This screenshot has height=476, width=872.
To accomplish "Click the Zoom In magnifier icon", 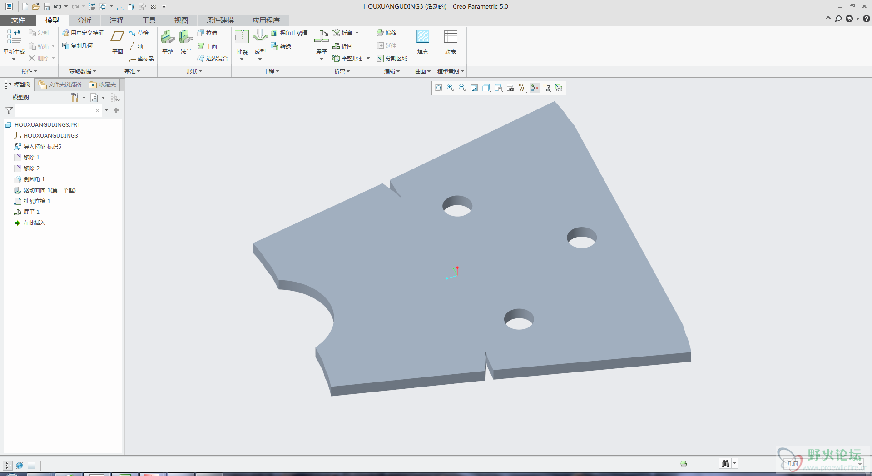I will [451, 88].
